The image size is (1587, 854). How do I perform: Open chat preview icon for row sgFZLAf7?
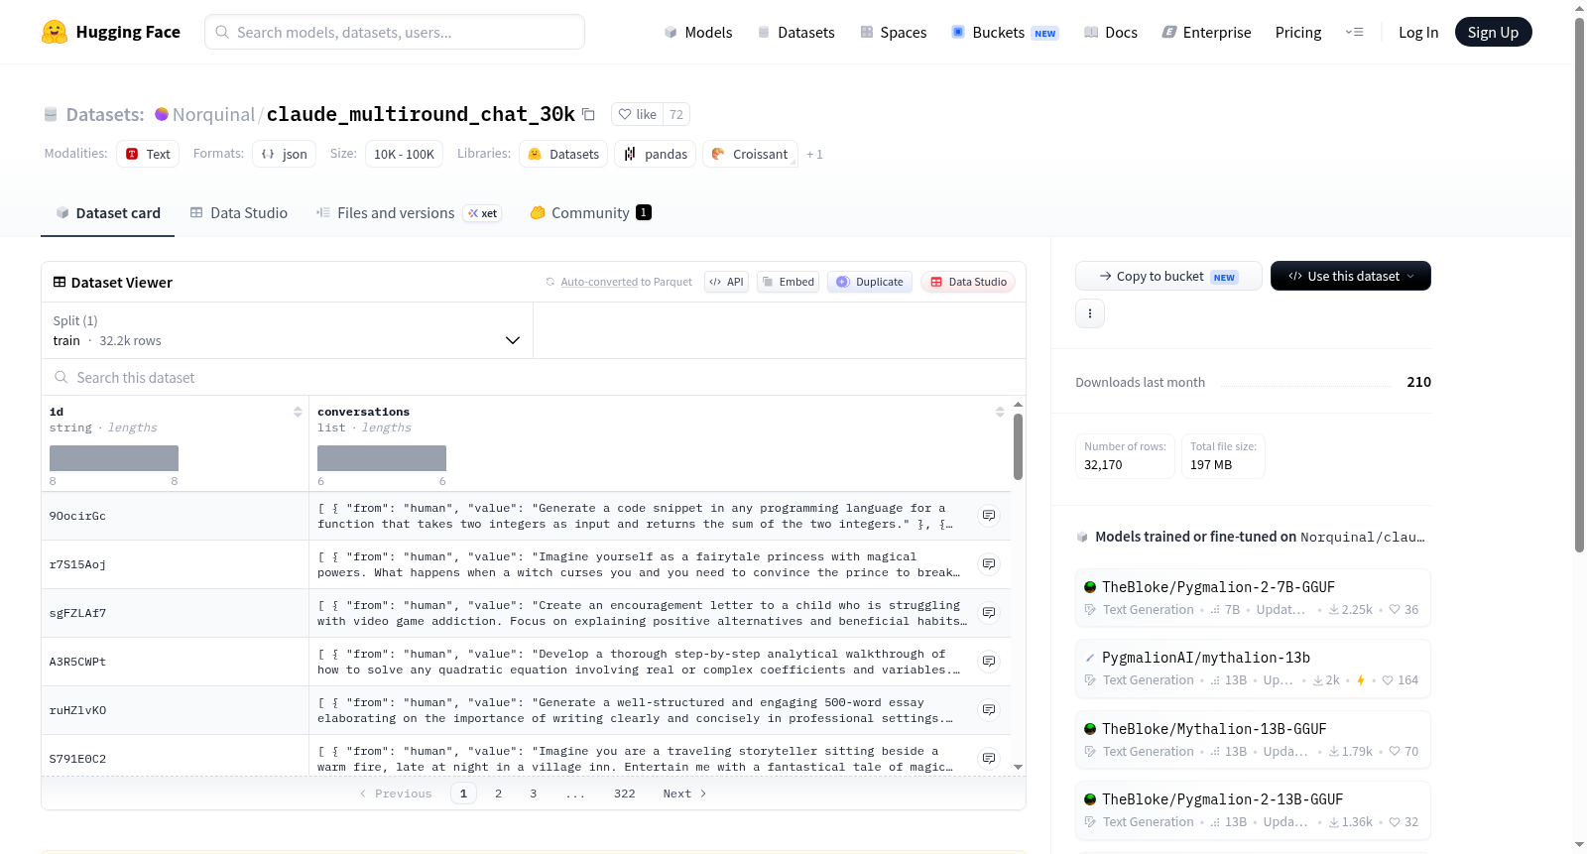tap(989, 613)
